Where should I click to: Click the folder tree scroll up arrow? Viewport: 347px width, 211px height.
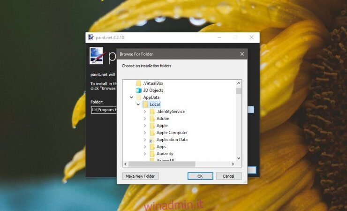pos(239,83)
